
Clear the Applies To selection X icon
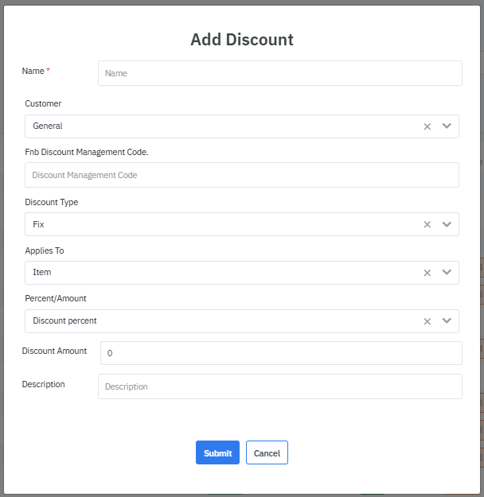427,273
